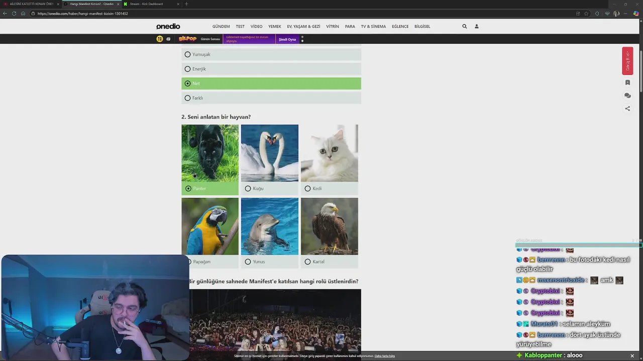Close the cookie notice with X
Viewport: 643px width, 361px height.
pos(632,356)
